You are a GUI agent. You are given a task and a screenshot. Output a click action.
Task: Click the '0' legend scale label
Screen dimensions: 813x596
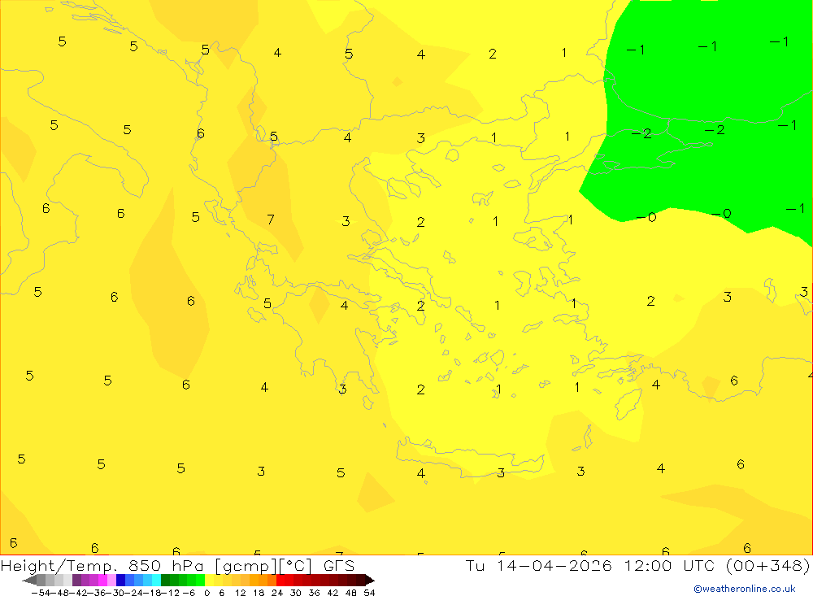[207, 593]
